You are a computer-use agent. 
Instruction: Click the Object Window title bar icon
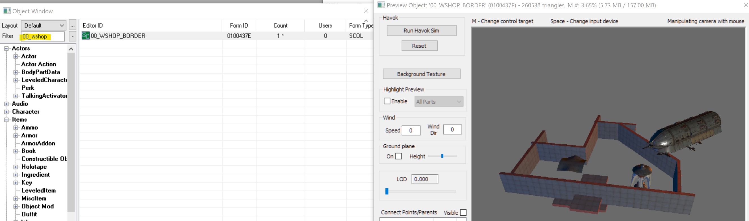[7, 11]
